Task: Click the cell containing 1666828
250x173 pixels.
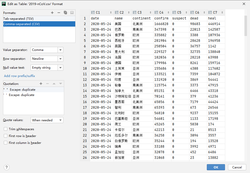Action: click(x=162, y=24)
